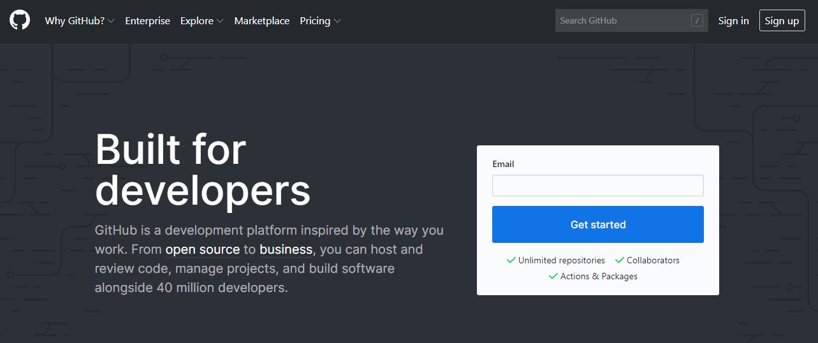Click the Unlimited repositories text
818x343 pixels.
(x=562, y=260)
